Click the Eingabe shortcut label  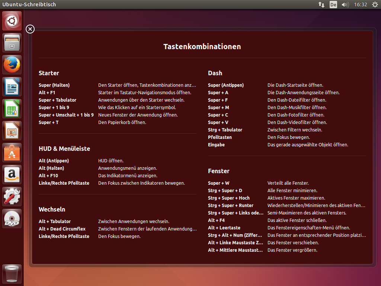216,145
